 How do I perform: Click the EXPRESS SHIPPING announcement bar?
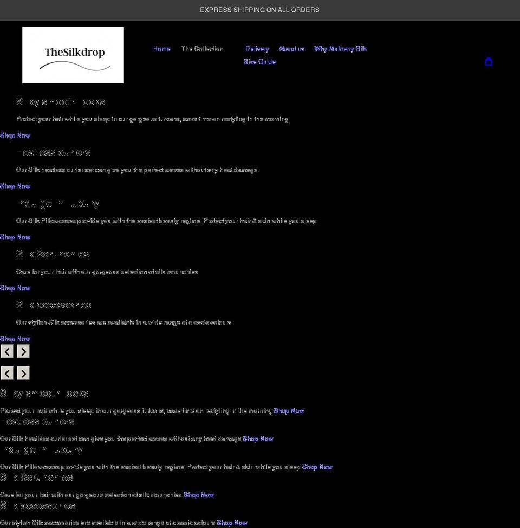click(259, 10)
